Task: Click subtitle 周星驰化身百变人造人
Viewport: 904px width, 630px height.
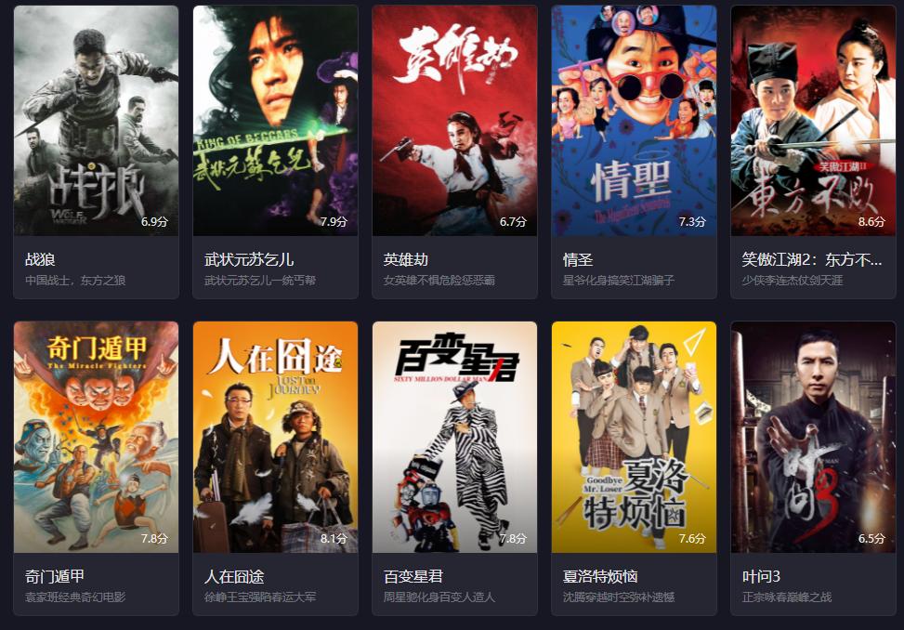Action: point(439,597)
